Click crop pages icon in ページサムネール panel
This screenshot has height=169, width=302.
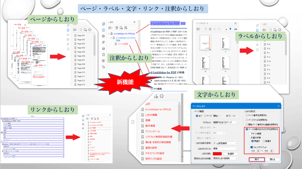(210, 29)
